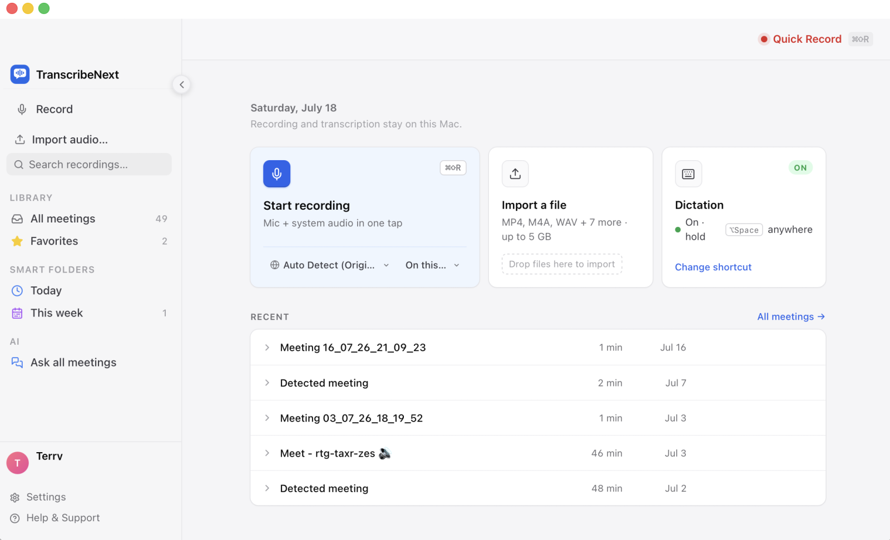Toggle the Dictation ON badge
The image size is (890, 540).
coord(800,168)
